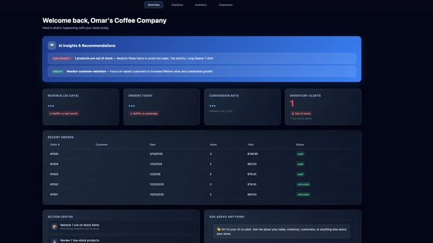Screen dimensions: 433x243
Task: Click the Order # column header
Action: coord(55,145)
